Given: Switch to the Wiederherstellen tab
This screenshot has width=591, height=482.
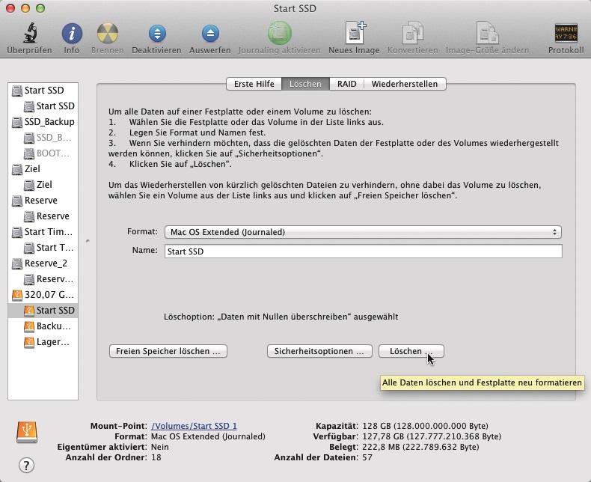Looking at the screenshot, I should 405,84.
